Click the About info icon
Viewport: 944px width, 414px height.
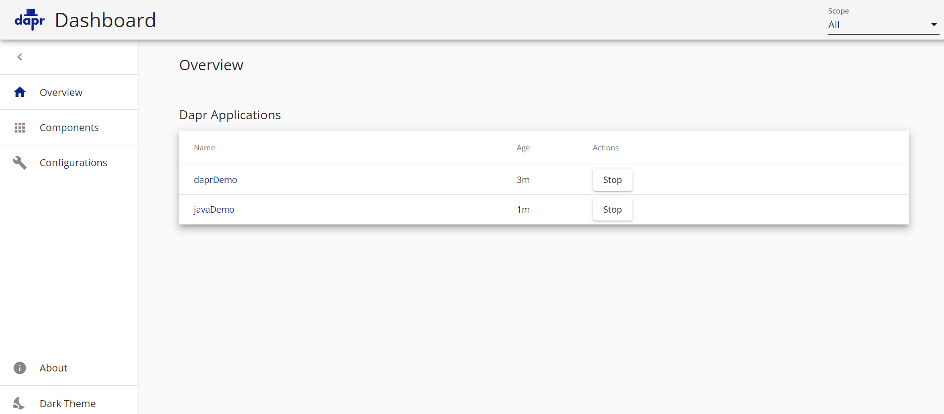click(x=20, y=368)
